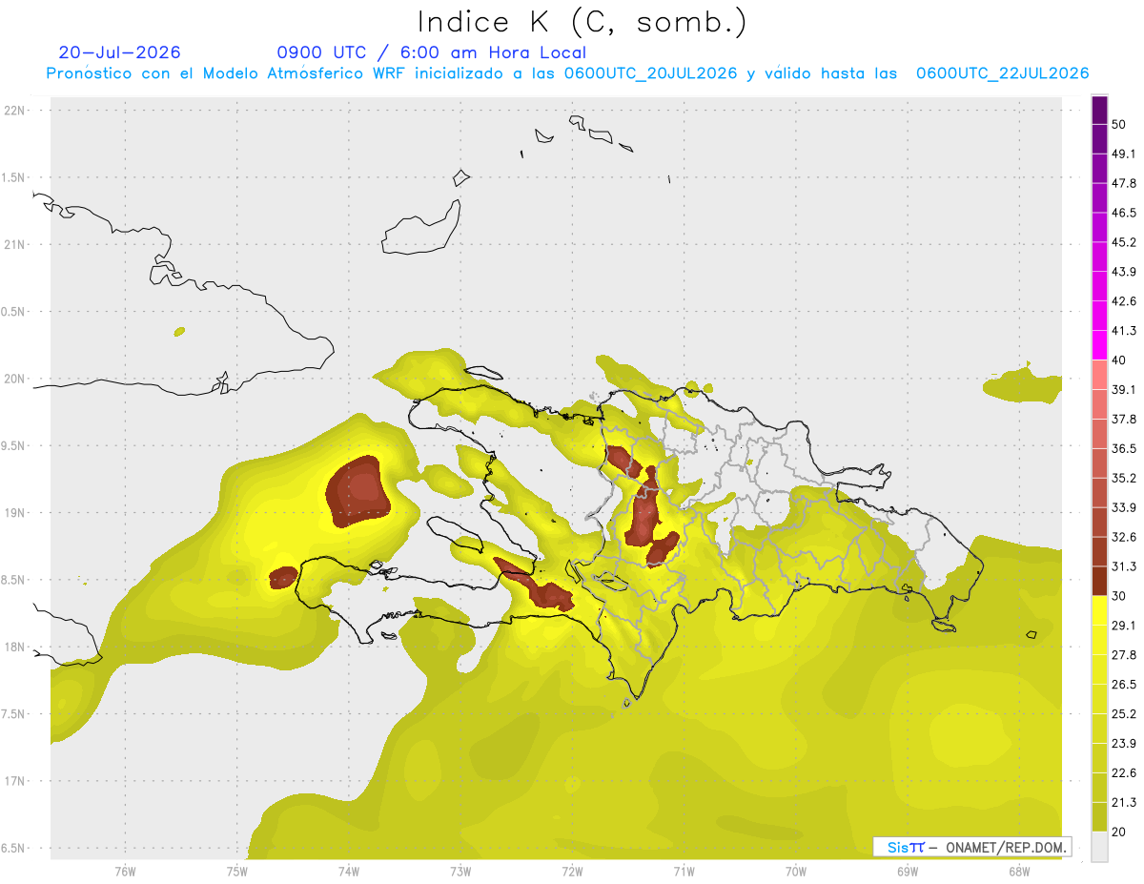Screen dimensions: 1144x884
Task: Click the "17N" latitude axis label
Action: (x=15, y=781)
